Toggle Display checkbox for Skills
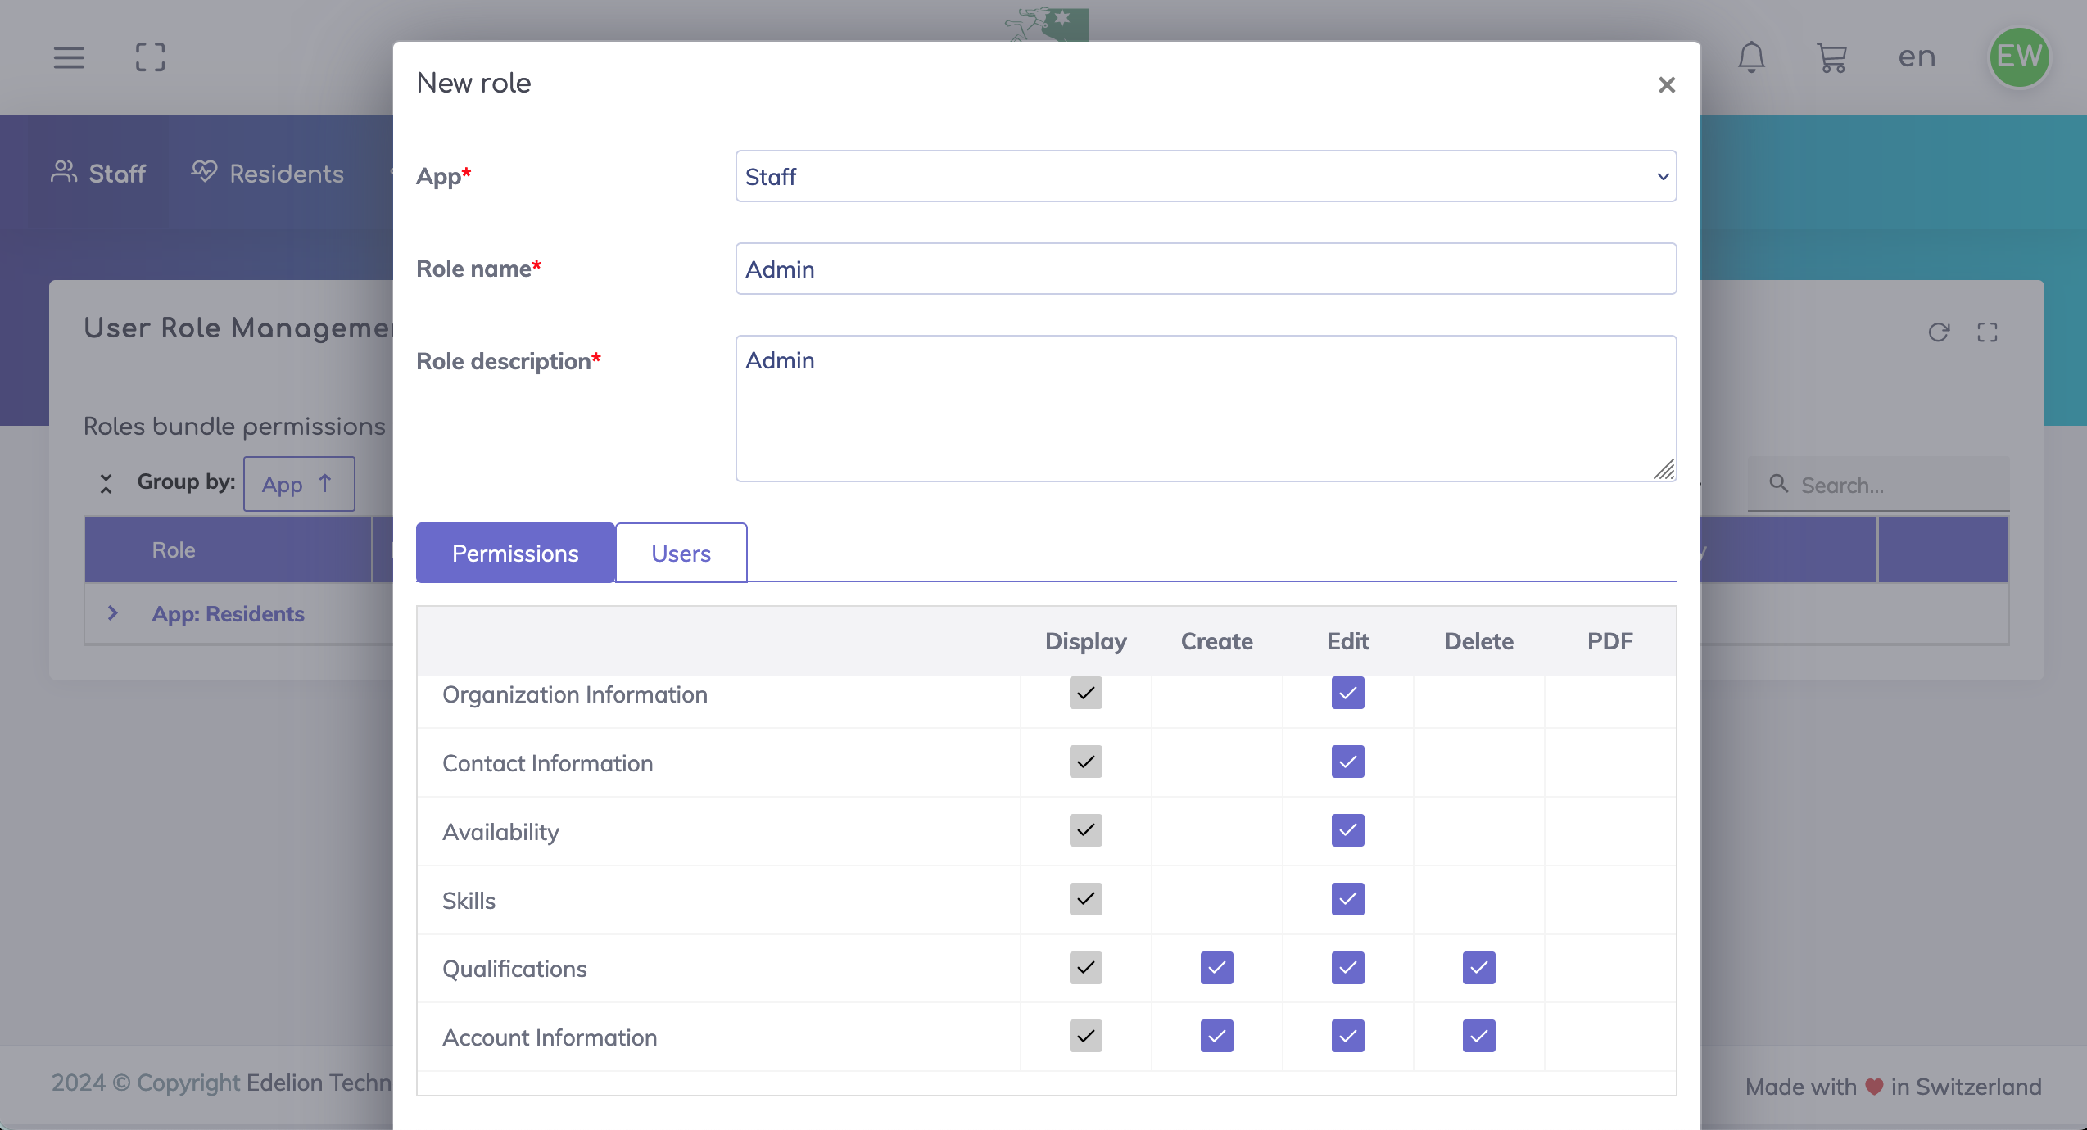2087x1130 pixels. coord(1085,899)
